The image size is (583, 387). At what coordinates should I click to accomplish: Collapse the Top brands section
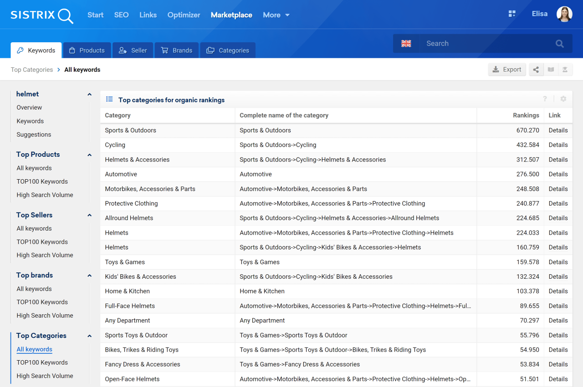tap(89, 275)
